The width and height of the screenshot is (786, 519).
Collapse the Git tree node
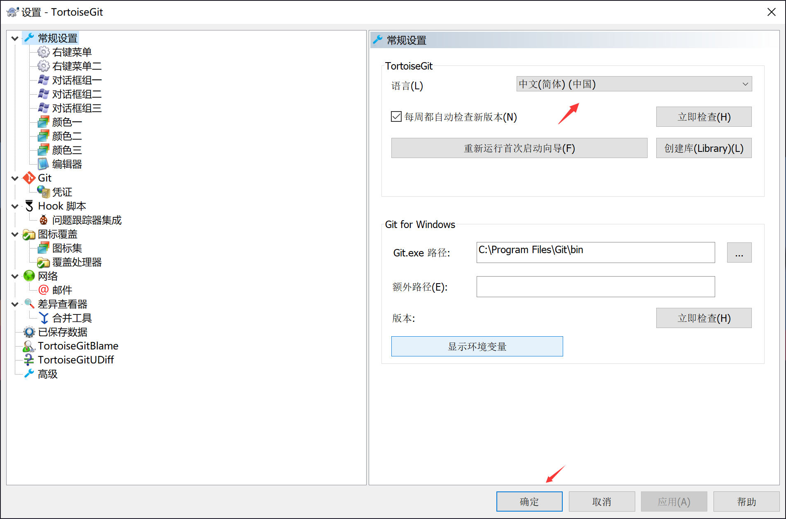click(15, 179)
